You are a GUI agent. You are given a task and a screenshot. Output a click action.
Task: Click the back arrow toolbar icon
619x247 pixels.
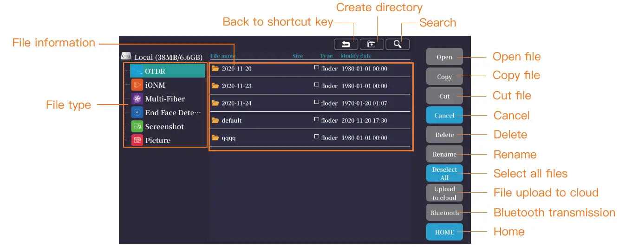pos(346,44)
